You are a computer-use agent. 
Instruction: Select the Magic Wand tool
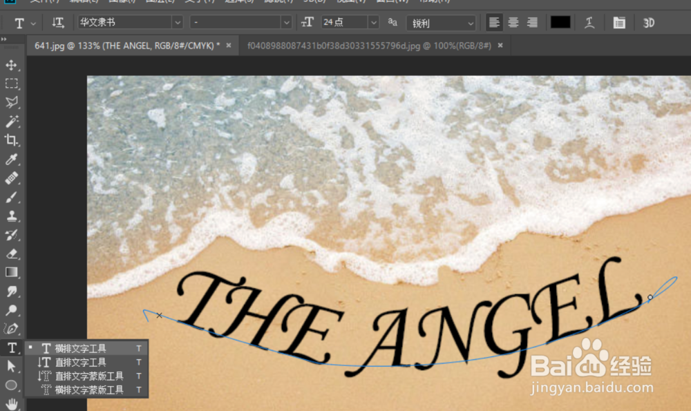click(12, 121)
